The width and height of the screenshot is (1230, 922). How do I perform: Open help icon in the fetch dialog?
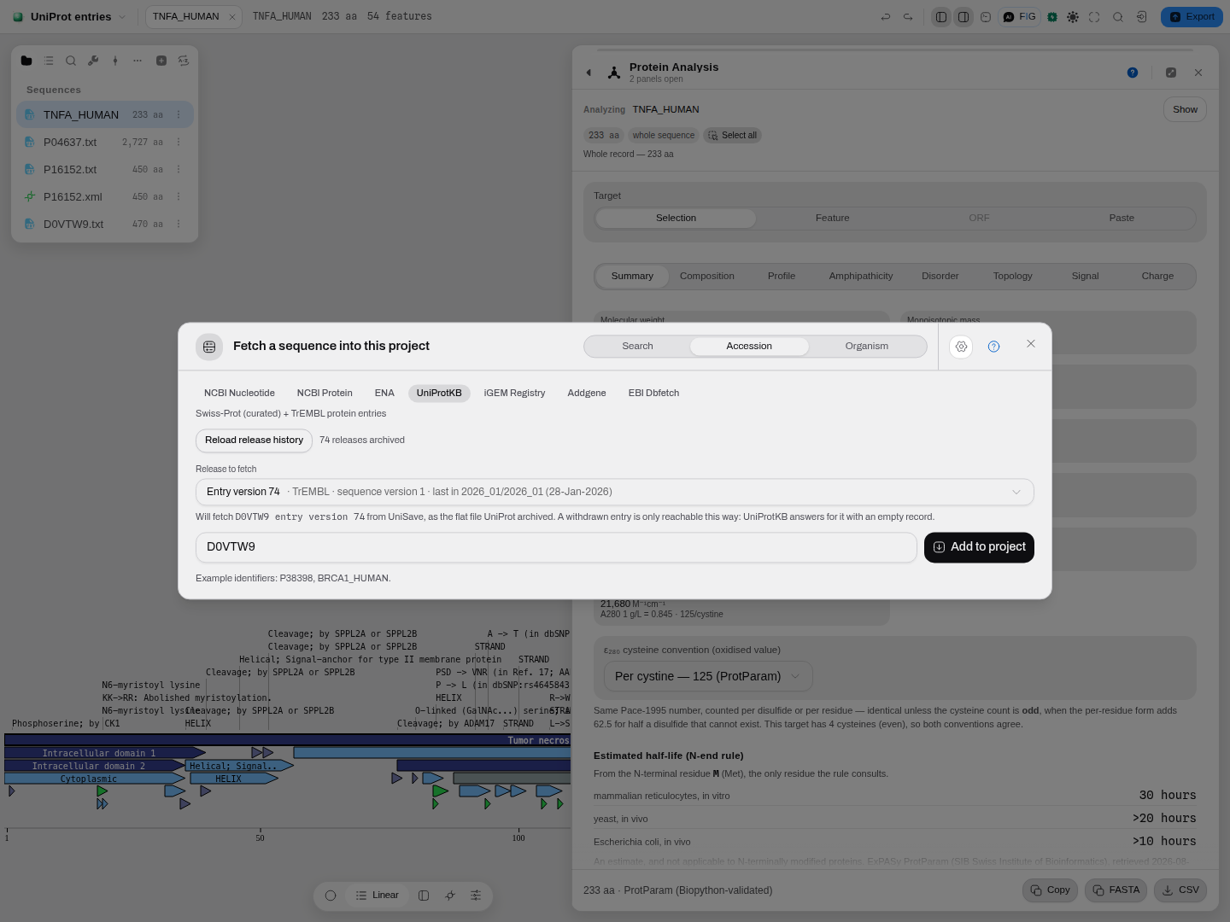[993, 347]
